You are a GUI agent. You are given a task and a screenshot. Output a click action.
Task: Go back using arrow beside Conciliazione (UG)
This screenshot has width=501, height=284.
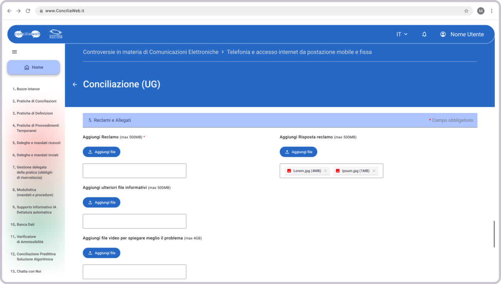click(x=75, y=84)
